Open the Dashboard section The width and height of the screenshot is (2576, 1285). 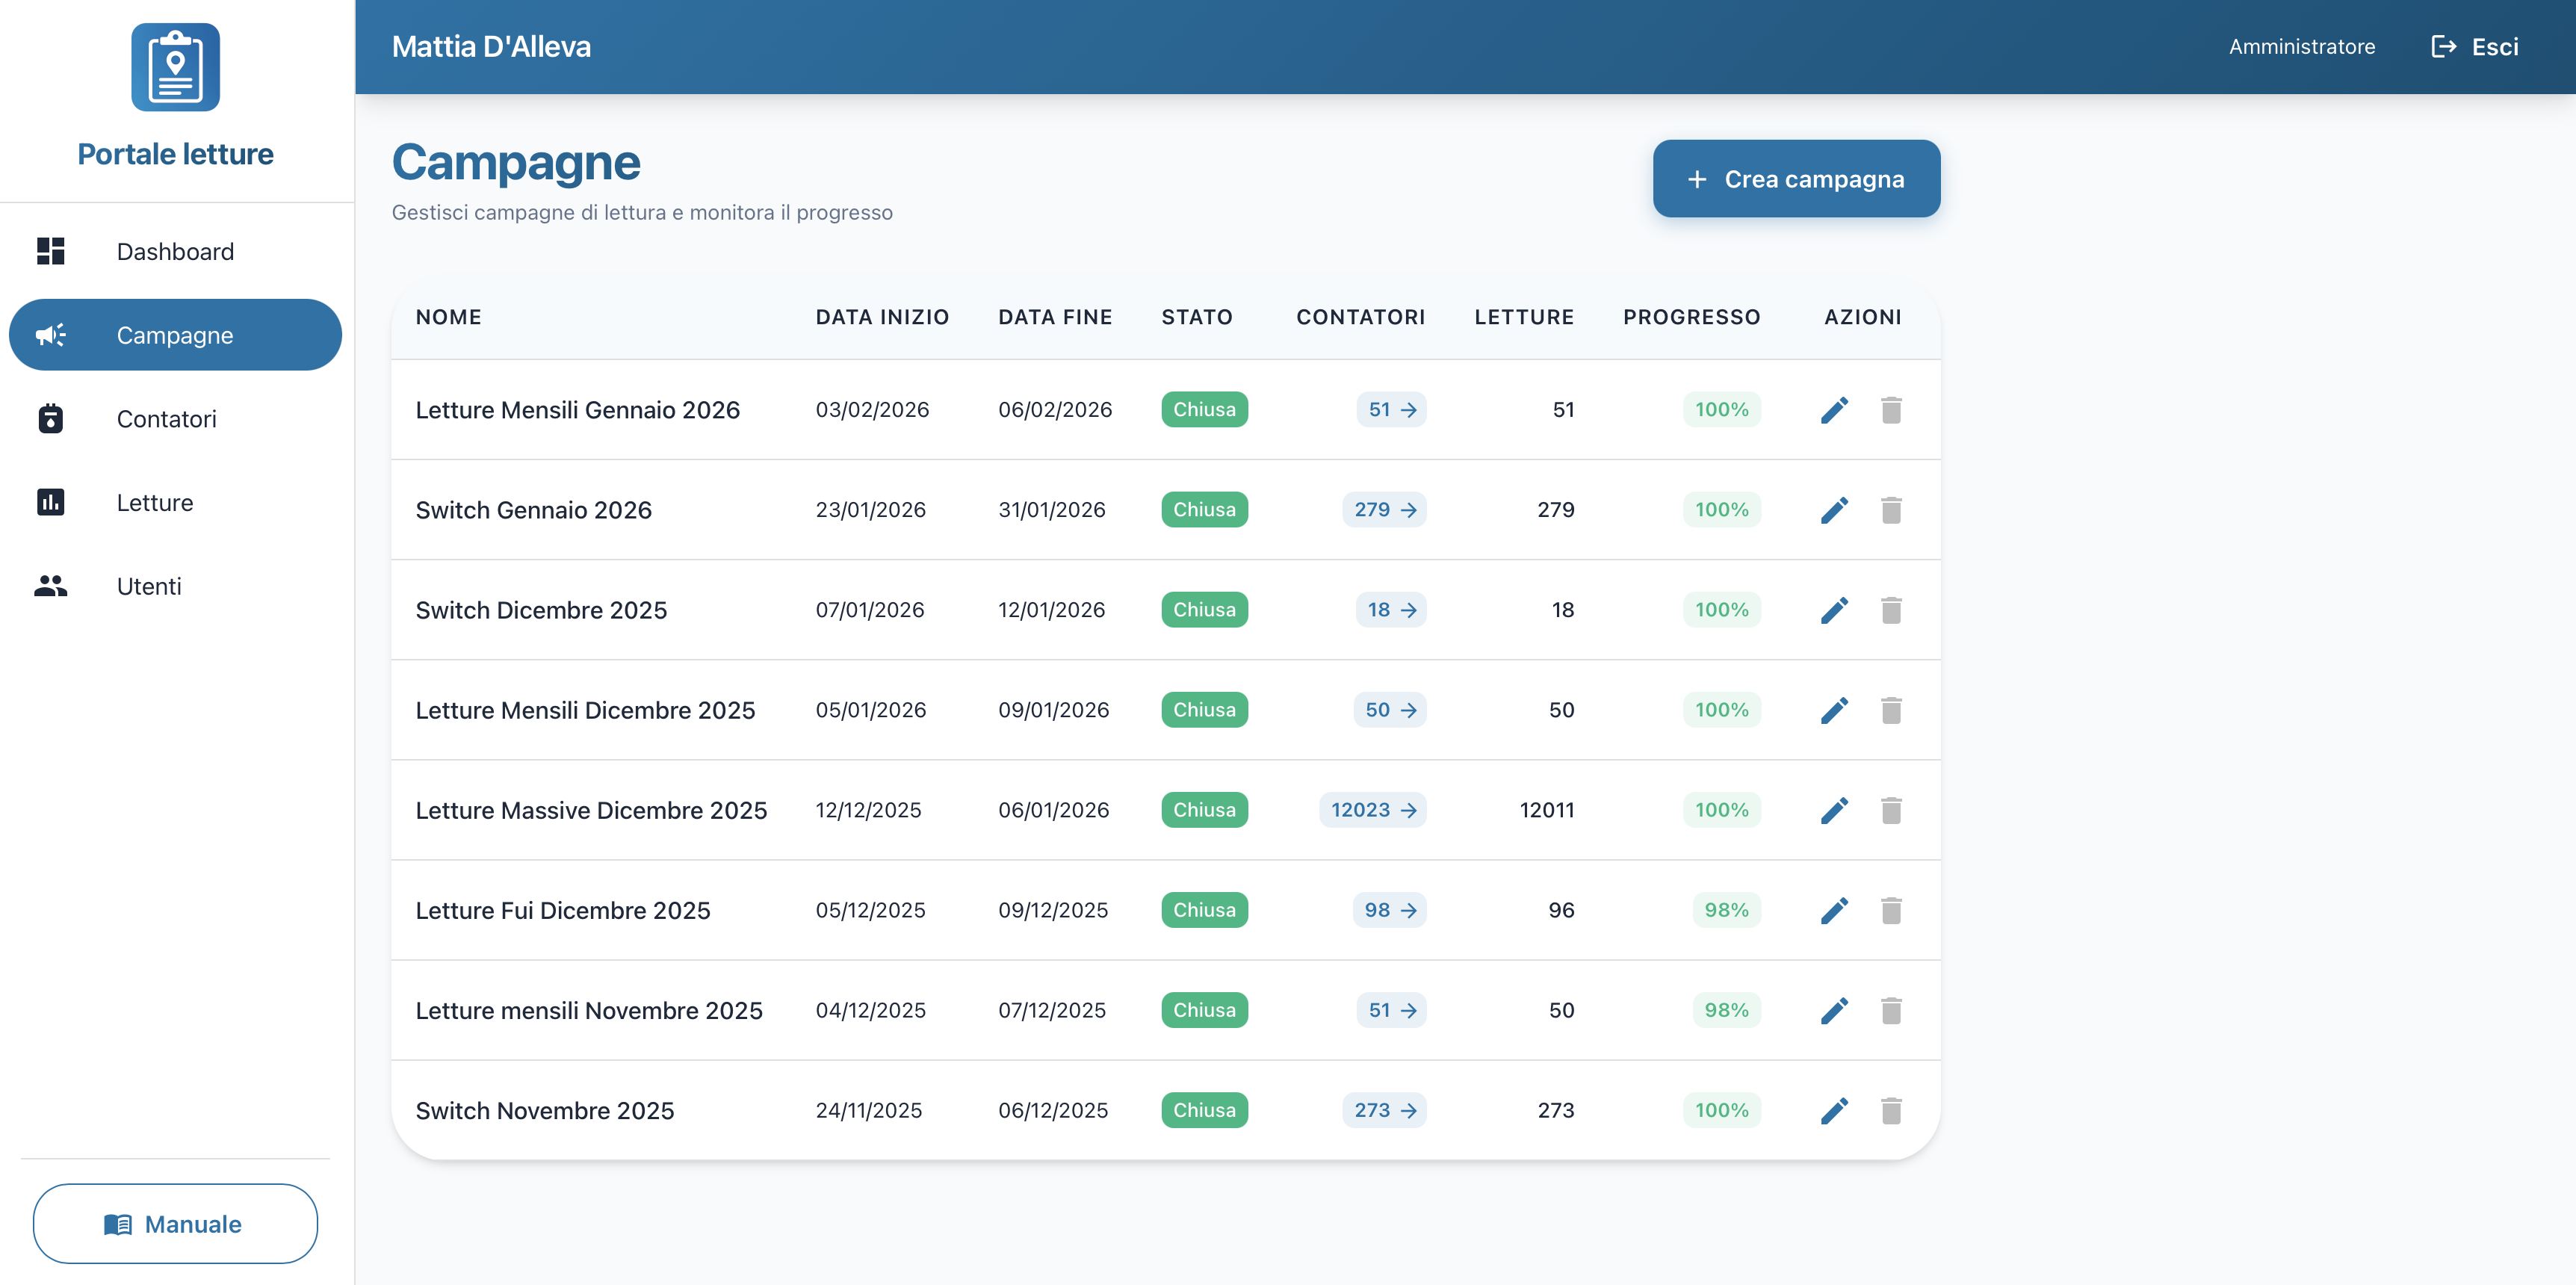(175, 251)
